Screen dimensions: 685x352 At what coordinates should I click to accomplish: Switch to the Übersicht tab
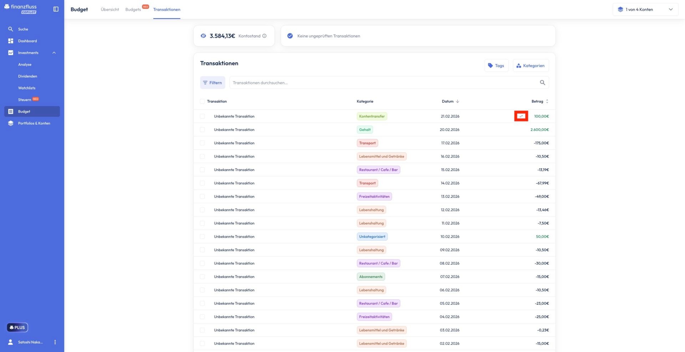pos(110,10)
